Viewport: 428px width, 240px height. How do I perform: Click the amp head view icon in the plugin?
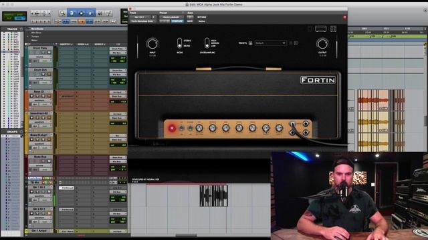(321, 29)
